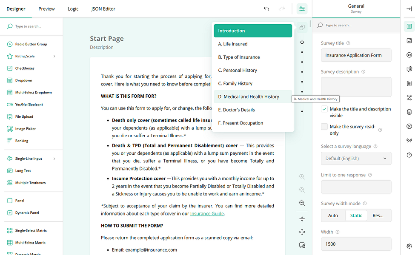Click the lock questions icon
This screenshot has width=418, height=255.
coord(302,245)
